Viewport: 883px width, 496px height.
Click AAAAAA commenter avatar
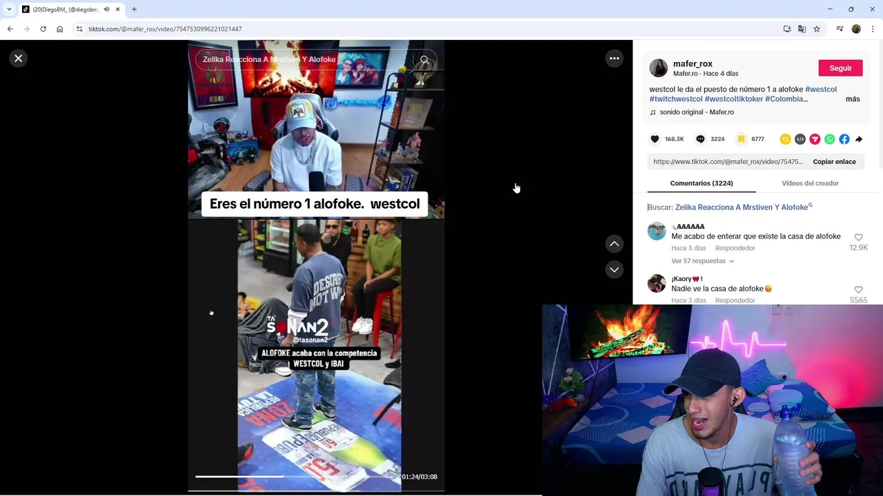tap(657, 231)
